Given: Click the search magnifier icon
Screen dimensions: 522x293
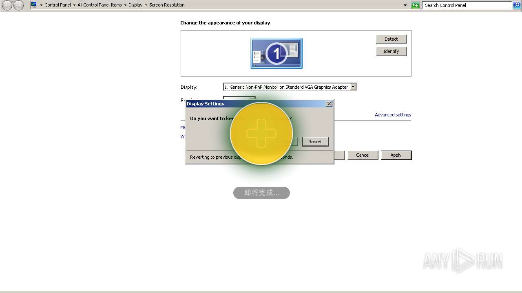Looking at the screenshot, I should pyautogui.click(x=517, y=5).
